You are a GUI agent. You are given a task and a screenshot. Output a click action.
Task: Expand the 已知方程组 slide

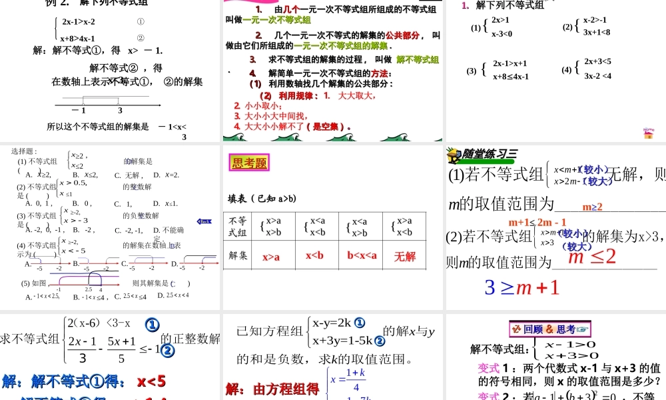pyautogui.click(x=333, y=353)
